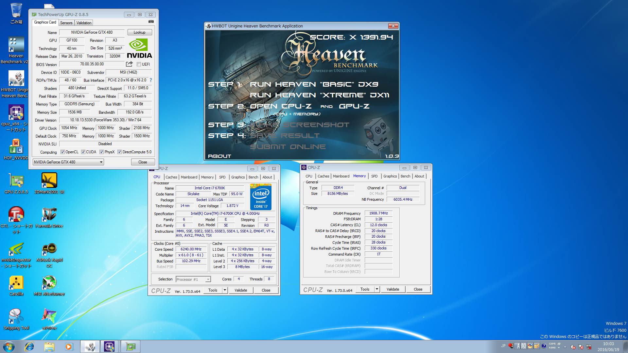Click Close in left CPU-Z window

point(266,290)
